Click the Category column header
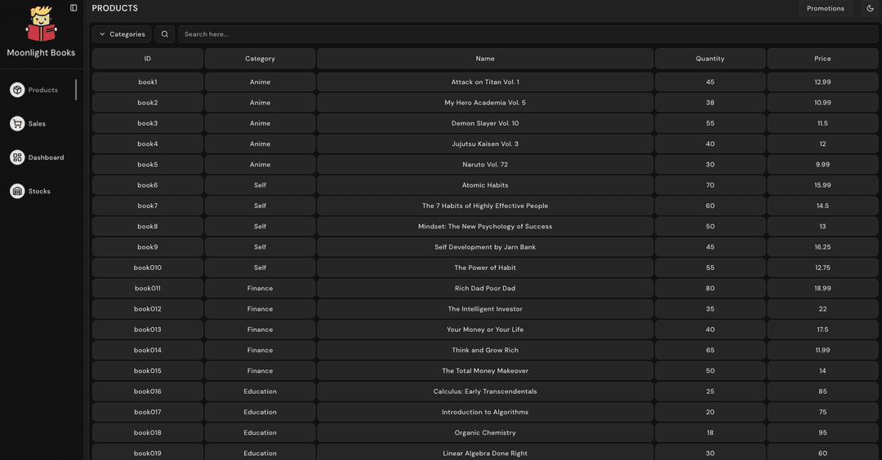This screenshot has width=882, height=460. (x=260, y=59)
